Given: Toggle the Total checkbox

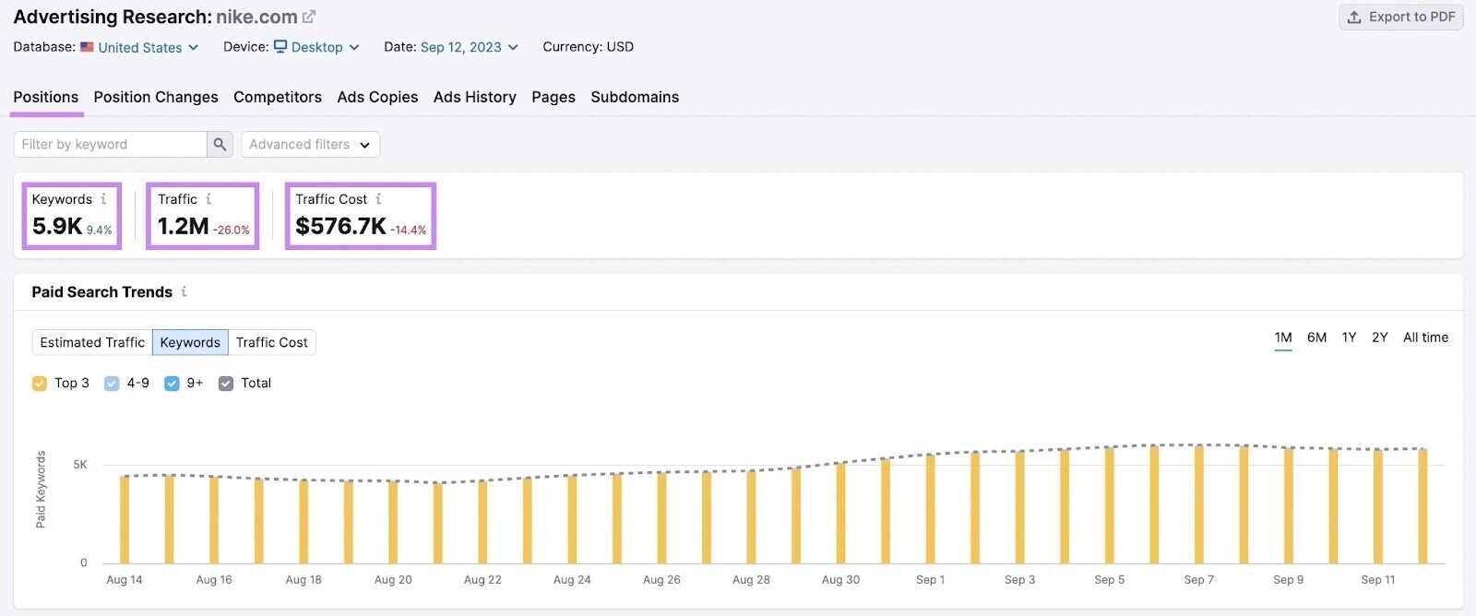Looking at the screenshot, I should tap(226, 384).
